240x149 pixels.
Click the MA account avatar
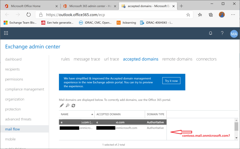pos(234,34)
